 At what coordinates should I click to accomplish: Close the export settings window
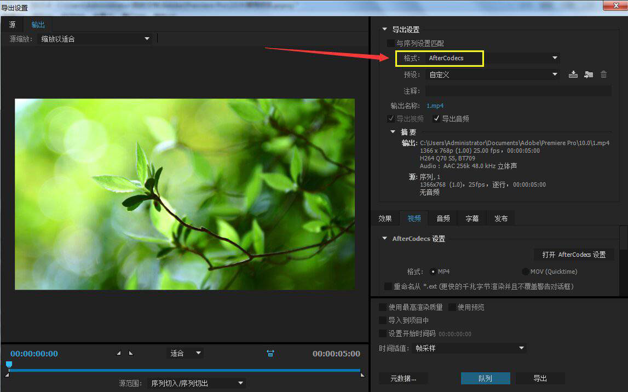pyautogui.click(x=616, y=5)
